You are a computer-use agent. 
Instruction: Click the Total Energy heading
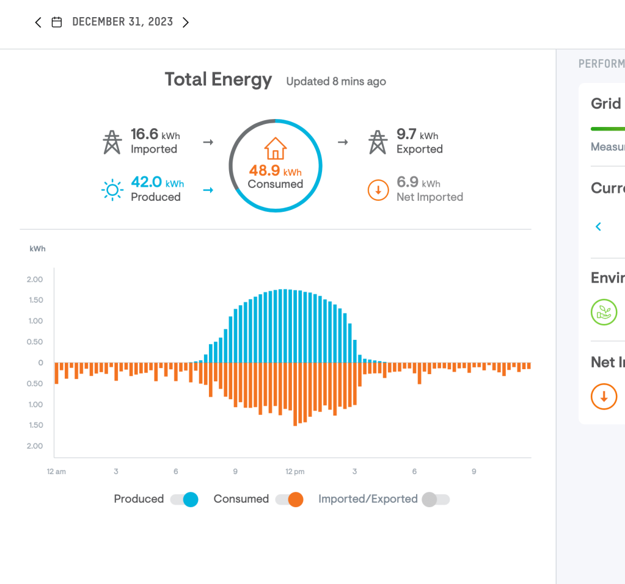218,80
